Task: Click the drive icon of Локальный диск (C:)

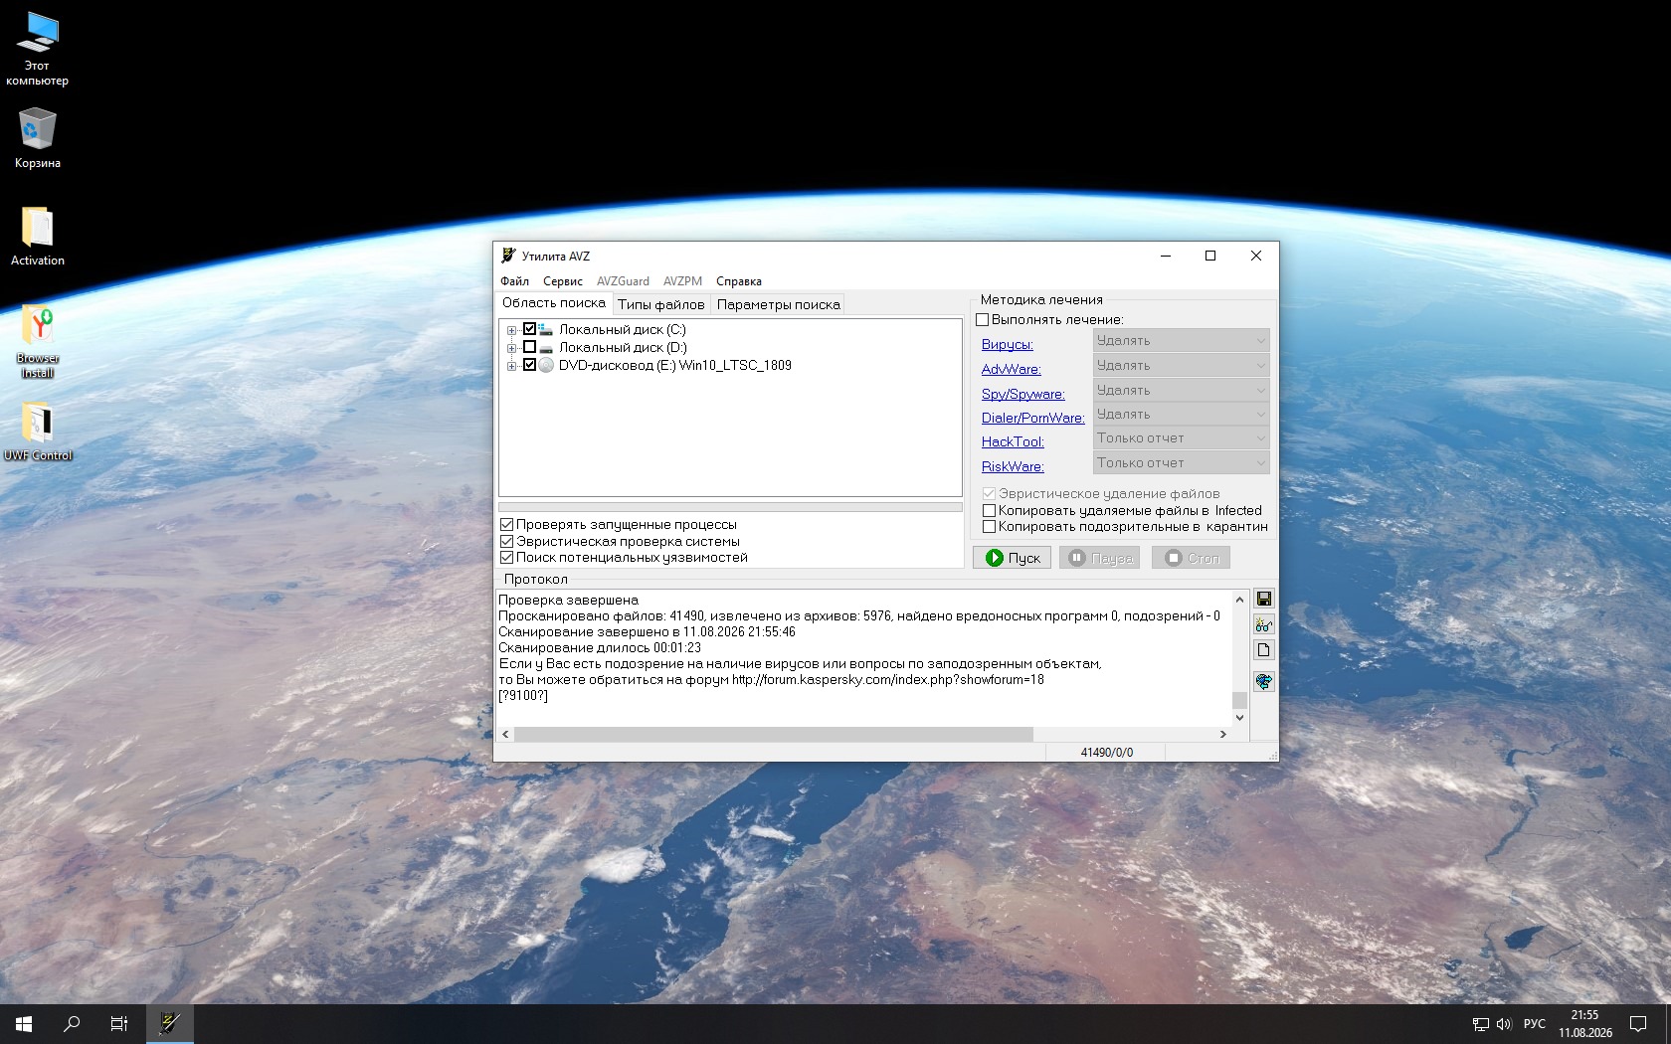Action: (546, 329)
